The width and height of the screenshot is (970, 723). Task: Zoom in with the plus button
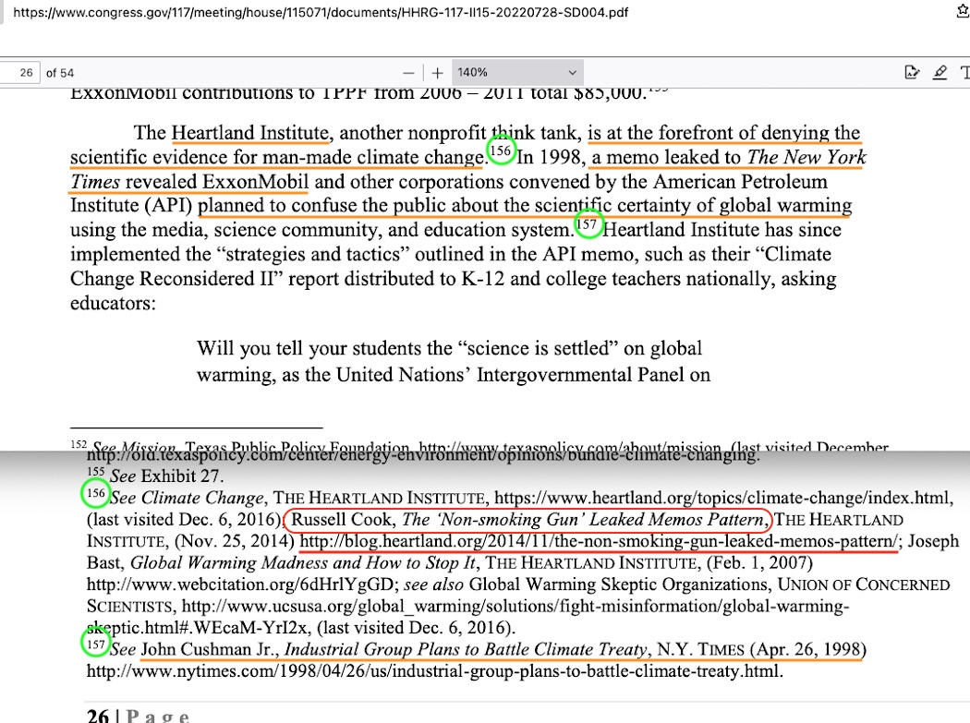[437, 72]
